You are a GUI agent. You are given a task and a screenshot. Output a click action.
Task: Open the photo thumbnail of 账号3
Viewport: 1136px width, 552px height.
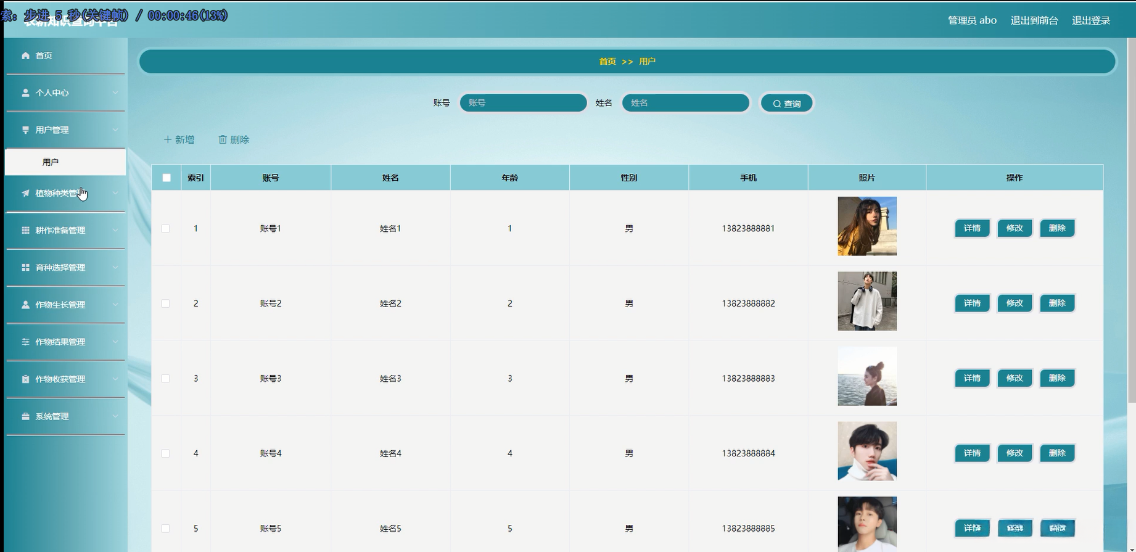[867, 376]
